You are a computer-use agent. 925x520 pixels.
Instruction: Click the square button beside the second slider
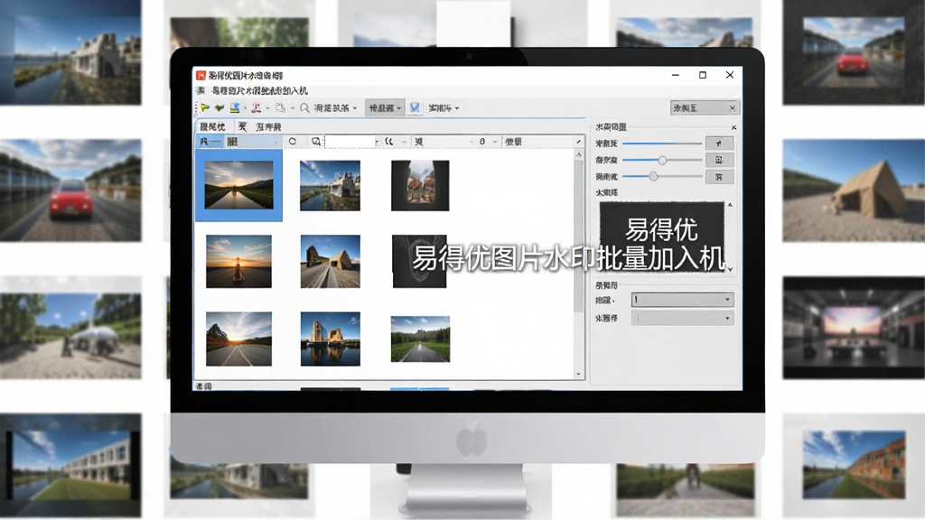point(719,160)
